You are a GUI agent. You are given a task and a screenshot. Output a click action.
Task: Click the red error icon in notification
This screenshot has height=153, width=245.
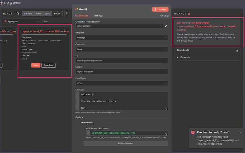(193, 132)
